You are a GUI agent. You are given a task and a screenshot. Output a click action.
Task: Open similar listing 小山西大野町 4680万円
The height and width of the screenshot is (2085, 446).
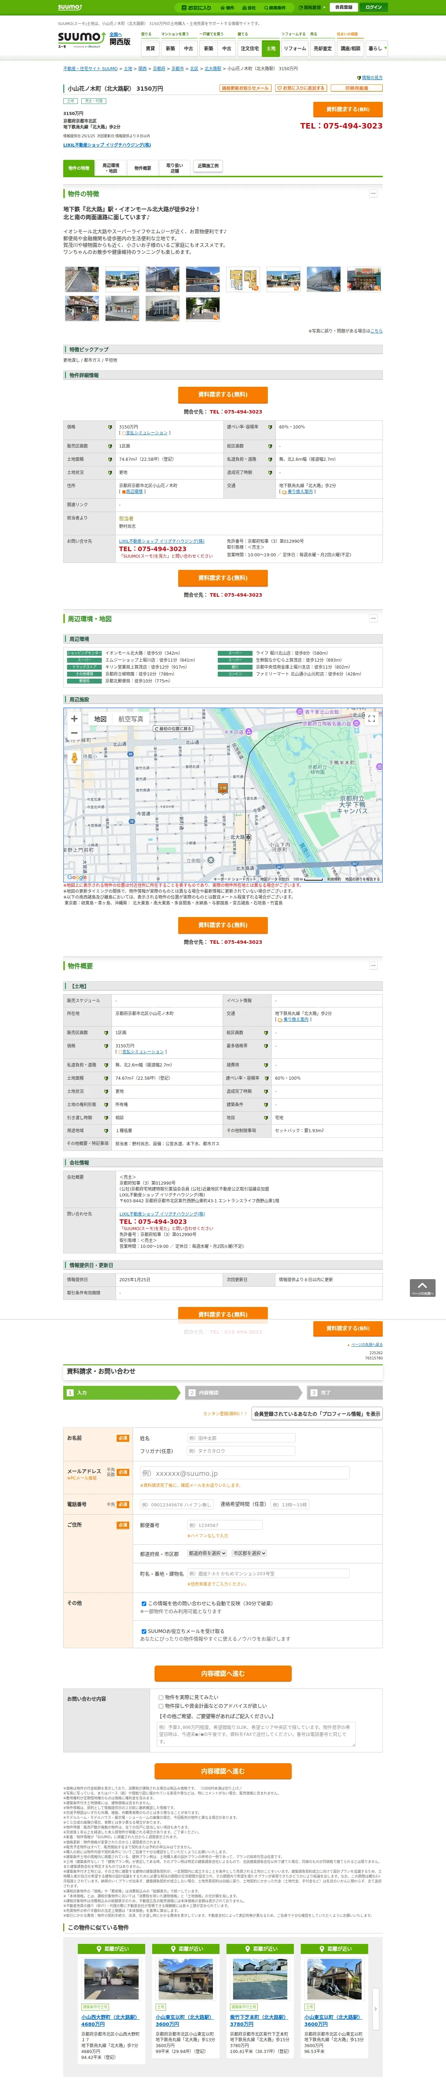[x=110, y=2020]
